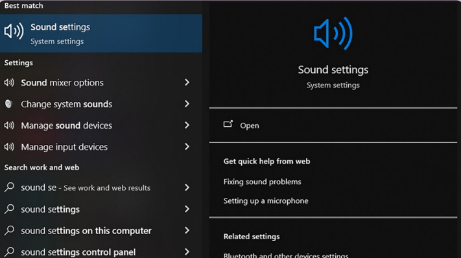Expand Manage input devices chevron
Viewport: 461px width, 258px height.
pyautogui.click(x=187, y=147)
